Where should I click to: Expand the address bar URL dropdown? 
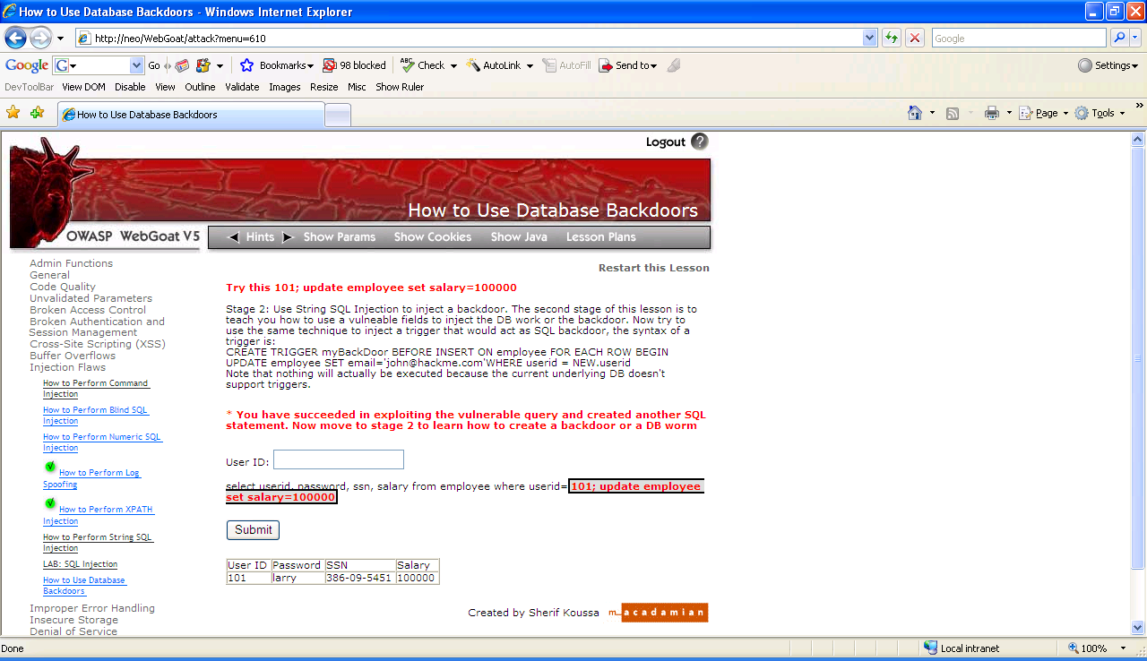pos(869,39)
